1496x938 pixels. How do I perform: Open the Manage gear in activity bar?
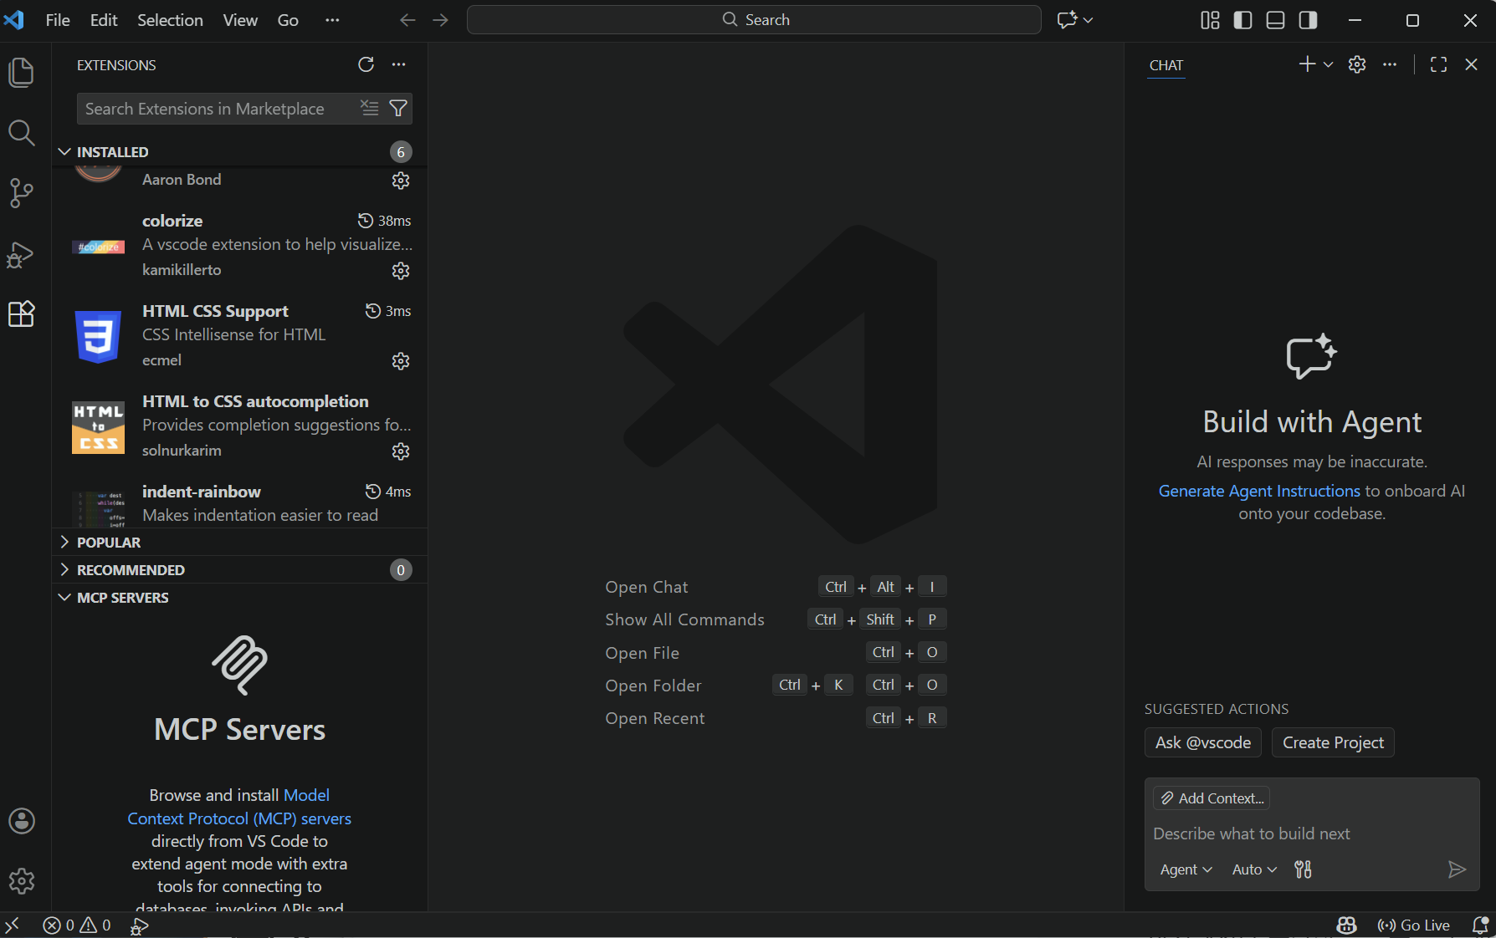22,881
